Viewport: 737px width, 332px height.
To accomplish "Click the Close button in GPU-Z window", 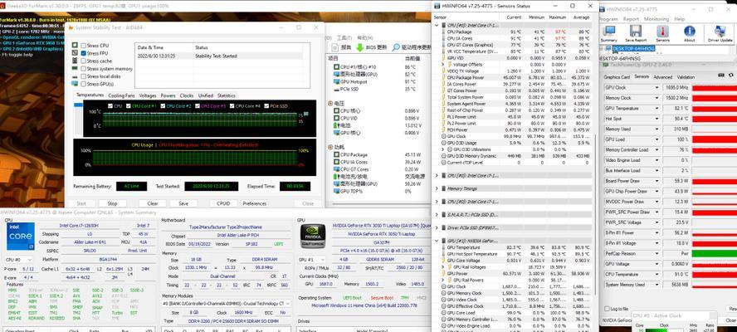I will click(x=731, y=320).
